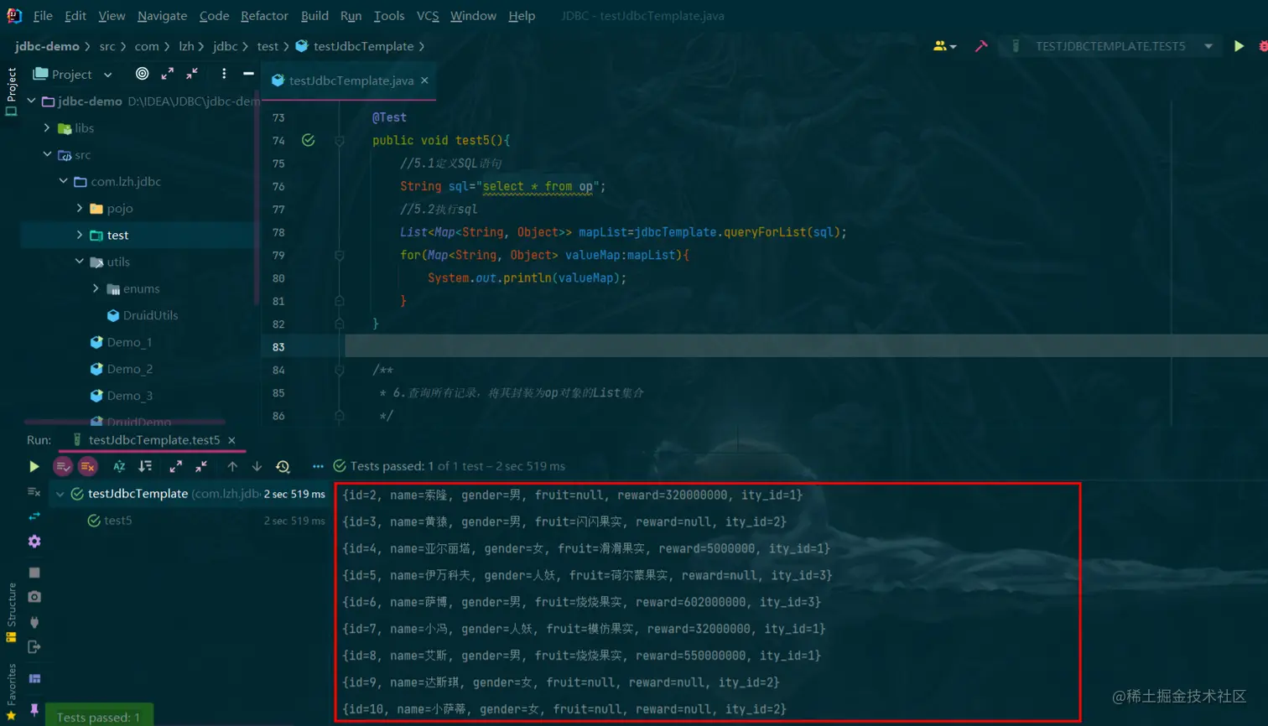Click the camera dump threads icon
The height and width of the screenshot is (726, 1268).
[34, 597]
